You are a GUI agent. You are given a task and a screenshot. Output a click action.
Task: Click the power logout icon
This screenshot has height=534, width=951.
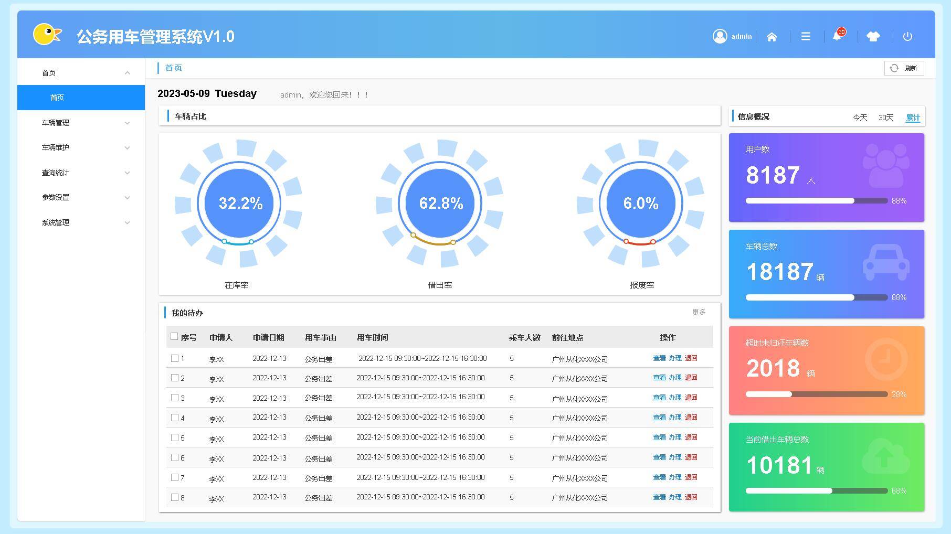(907, 37)
